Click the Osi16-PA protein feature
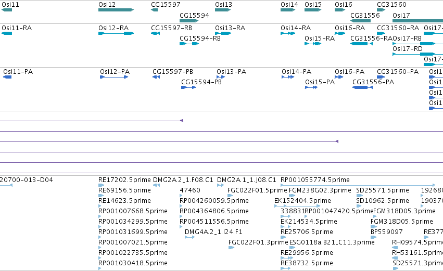 [x=339, y=77]
